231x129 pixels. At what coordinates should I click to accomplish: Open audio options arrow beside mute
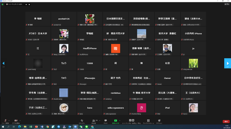9,121
